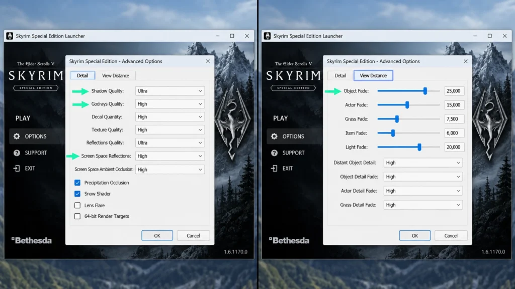Close the left Skyrim Launcher window
This screenshot has width=515, height=289.
[247, 36]
